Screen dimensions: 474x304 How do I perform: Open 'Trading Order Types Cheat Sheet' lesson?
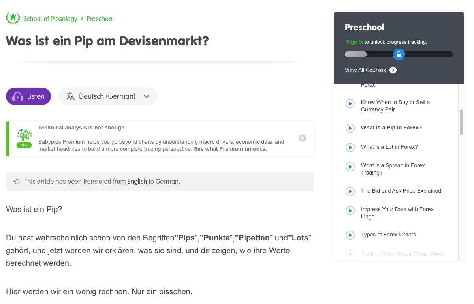coord(403,254)
